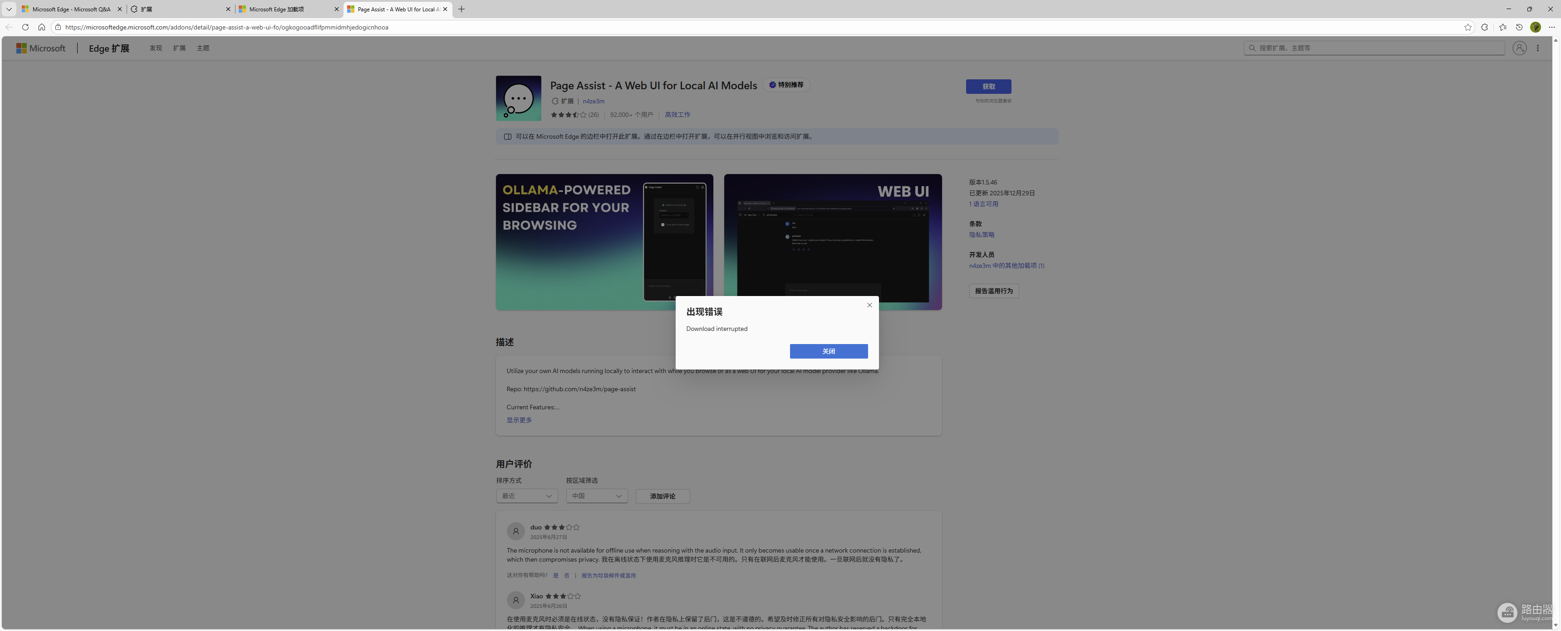Close the Microsoft Edge 加载项 tab
The width and height of the screenshot is (1561, 631).
tap(336, 9)
